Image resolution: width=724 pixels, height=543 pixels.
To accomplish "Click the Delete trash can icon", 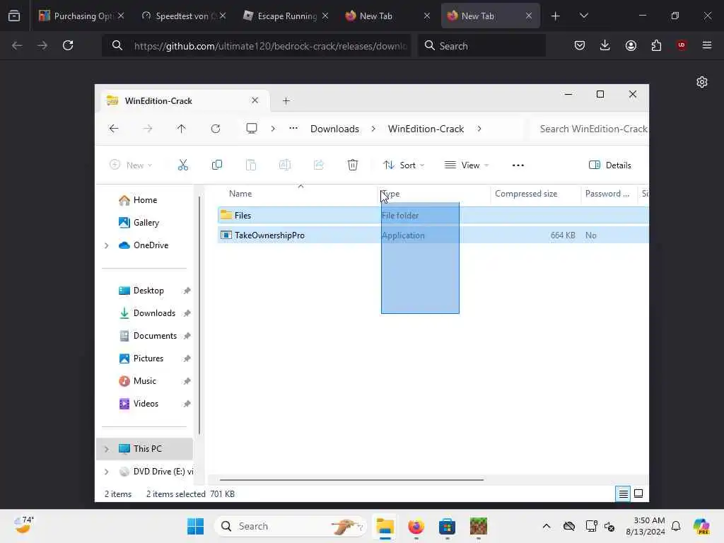I will click(x=352, y=165).
